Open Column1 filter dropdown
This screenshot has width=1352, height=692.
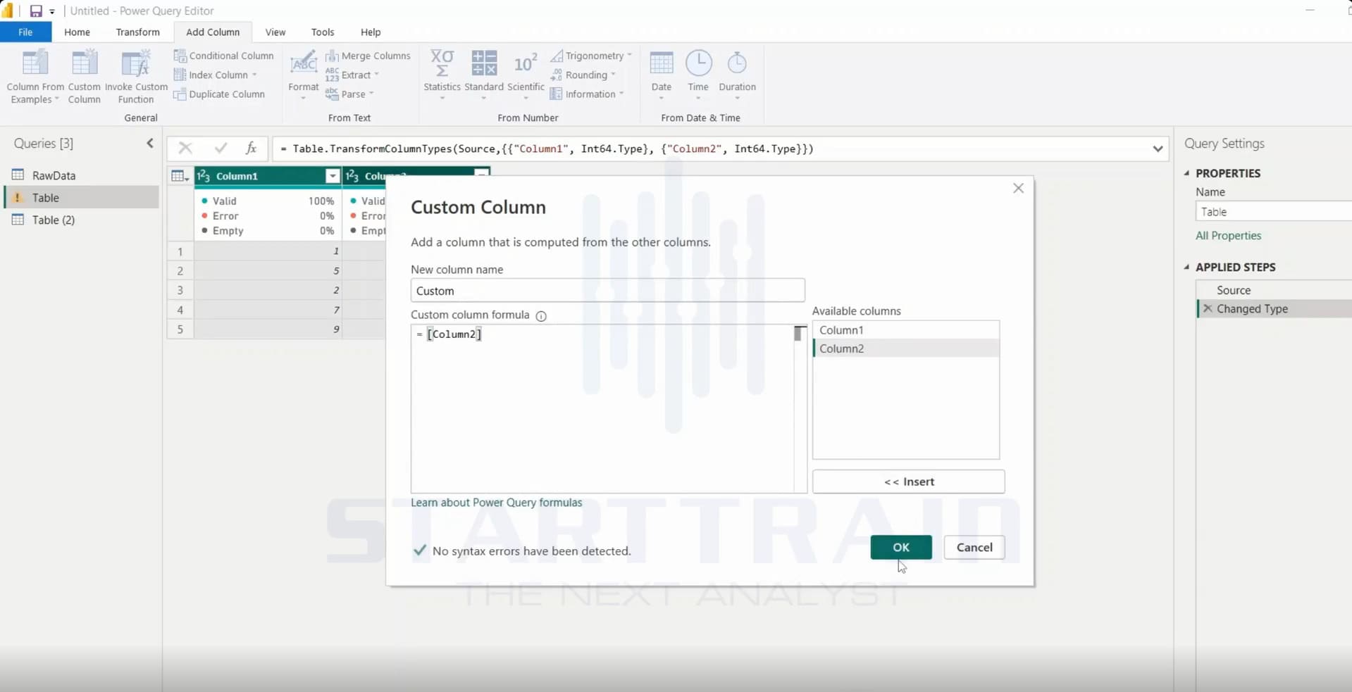click(x=332, y=176)
